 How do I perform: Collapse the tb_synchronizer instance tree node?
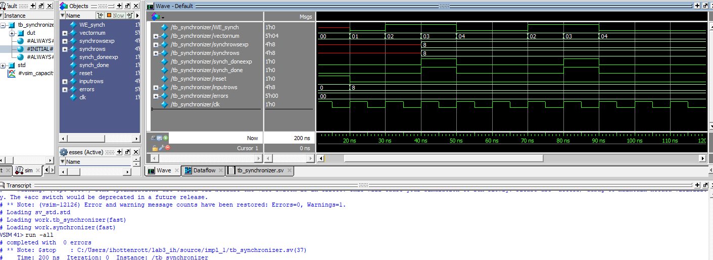pos(4,25)
